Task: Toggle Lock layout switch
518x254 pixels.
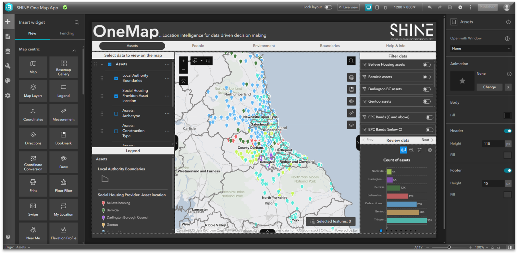Action: (x=328, y=7)
